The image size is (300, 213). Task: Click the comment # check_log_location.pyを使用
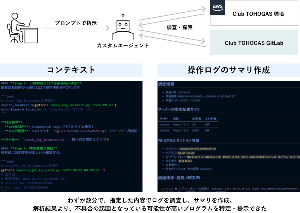click(28, 101)
